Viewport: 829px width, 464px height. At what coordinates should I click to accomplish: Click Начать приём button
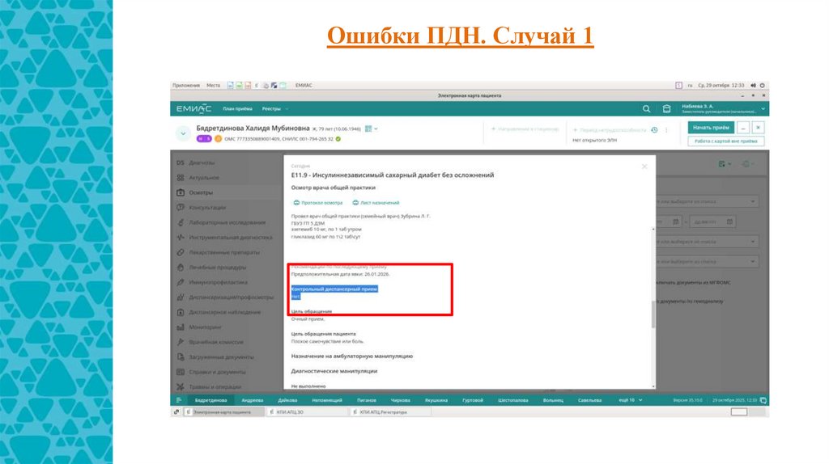[711, 128]
